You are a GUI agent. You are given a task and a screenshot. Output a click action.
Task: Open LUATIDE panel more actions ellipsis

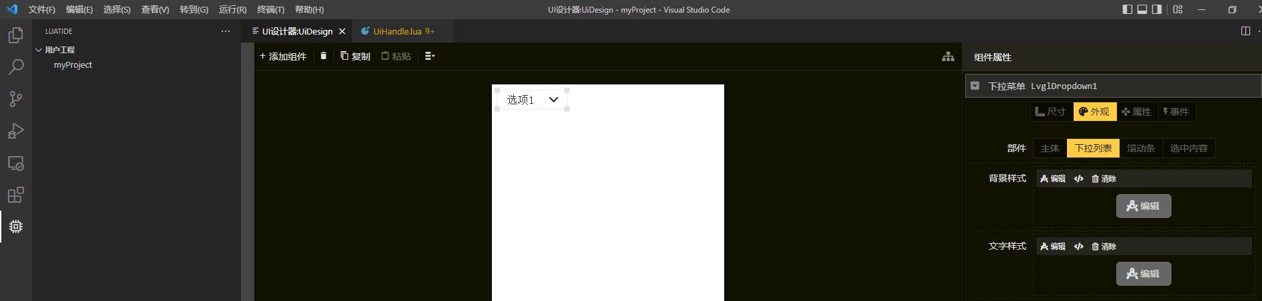tap(226, 31)
